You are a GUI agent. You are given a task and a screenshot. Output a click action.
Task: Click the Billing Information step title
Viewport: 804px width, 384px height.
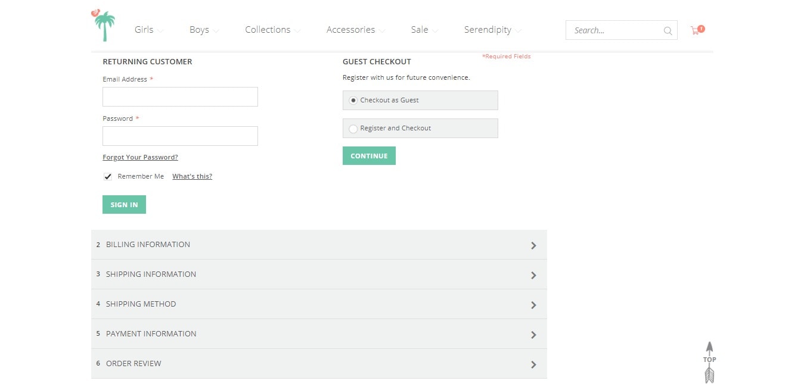click(x=148, y=245)
